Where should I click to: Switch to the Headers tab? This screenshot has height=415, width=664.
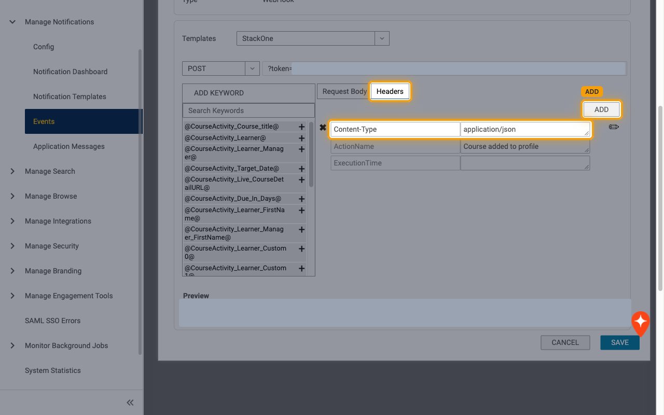[x=390, y=91]
